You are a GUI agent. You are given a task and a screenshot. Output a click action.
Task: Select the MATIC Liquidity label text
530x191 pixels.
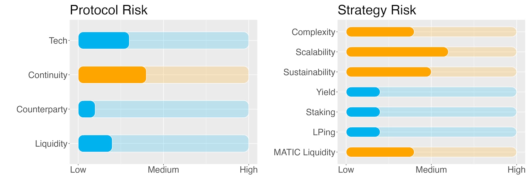(304, 152)
